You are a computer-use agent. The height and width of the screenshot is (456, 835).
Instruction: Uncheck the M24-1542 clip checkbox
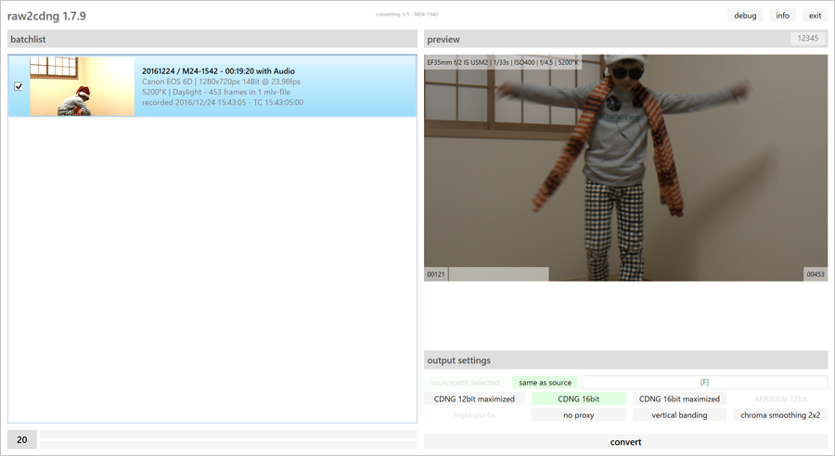click(19, 86)
